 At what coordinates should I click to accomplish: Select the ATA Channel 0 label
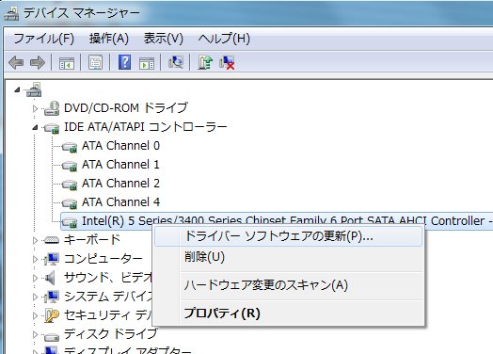120,146
